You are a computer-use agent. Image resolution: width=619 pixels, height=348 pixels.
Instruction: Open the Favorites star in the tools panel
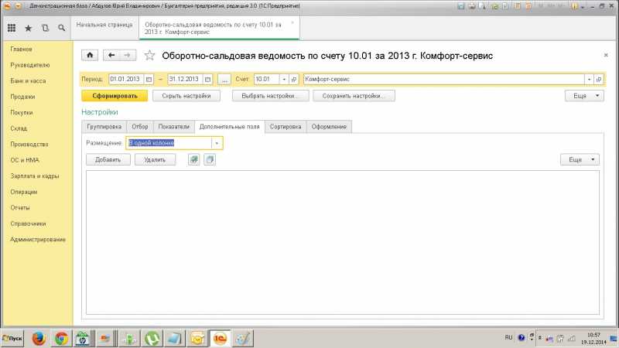point(29,28)
